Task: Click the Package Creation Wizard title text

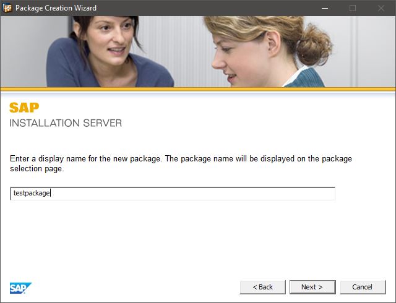Action: [56, 8]
